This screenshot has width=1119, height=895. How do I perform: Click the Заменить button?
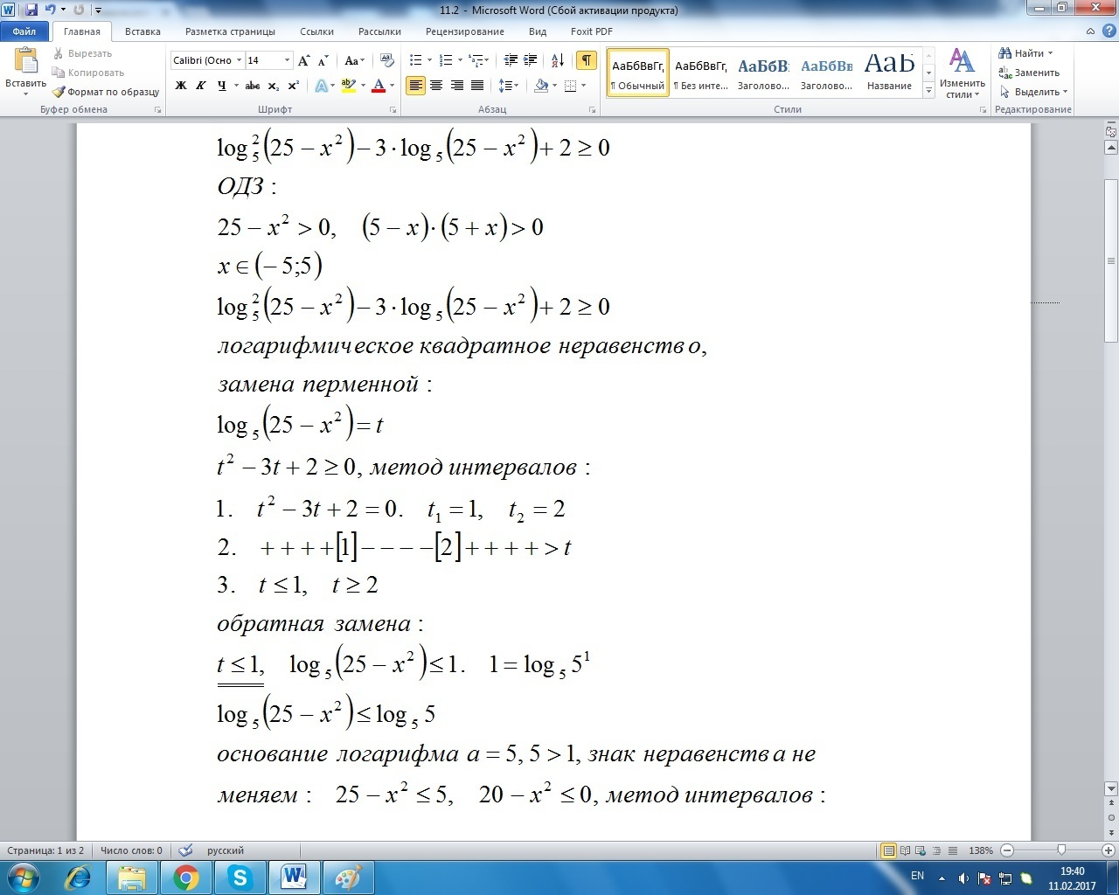[1030, 73]
